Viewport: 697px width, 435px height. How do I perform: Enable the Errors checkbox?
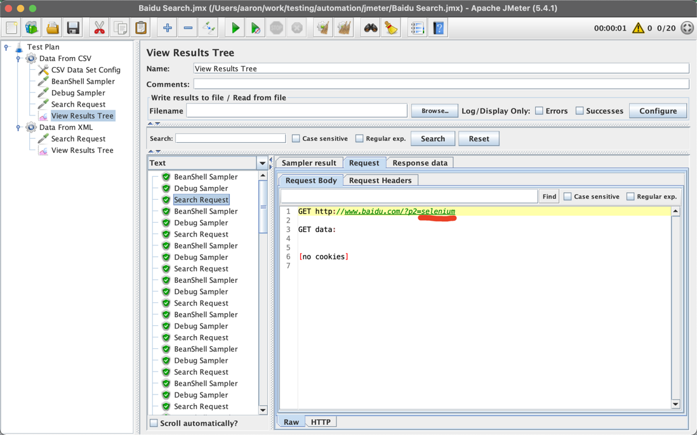point(539,111)
